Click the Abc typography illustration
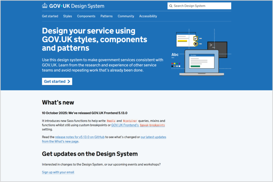 click(175, 55)
